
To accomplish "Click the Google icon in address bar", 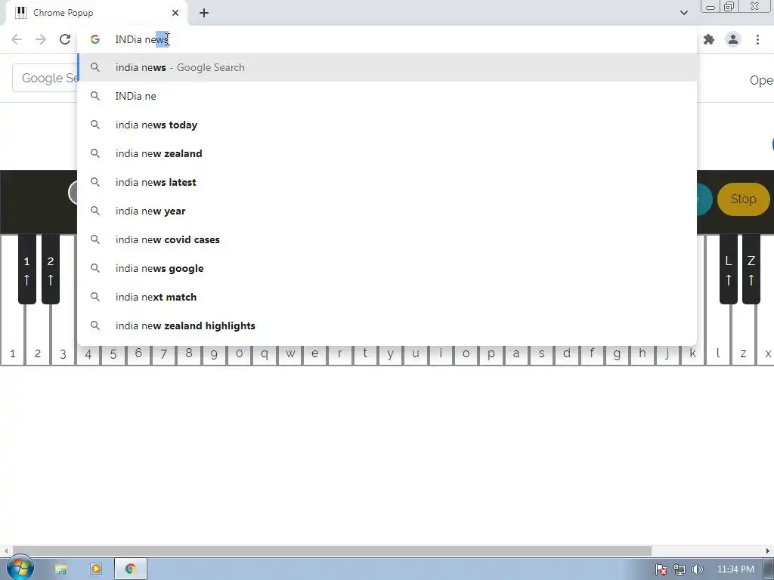I will (x=95, y=39).
